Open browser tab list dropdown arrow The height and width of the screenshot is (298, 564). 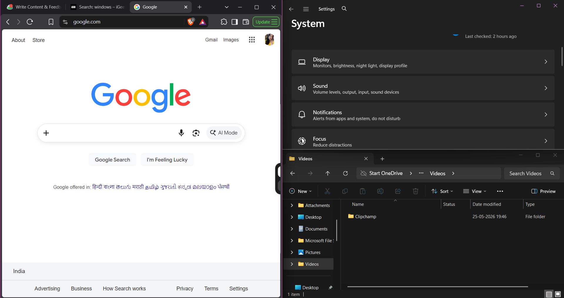point(226,7)
